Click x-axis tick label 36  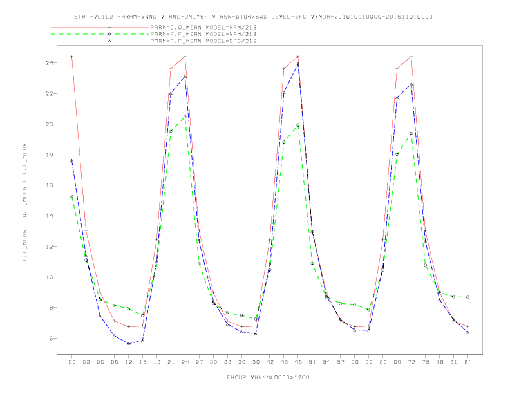coord(241,362)
